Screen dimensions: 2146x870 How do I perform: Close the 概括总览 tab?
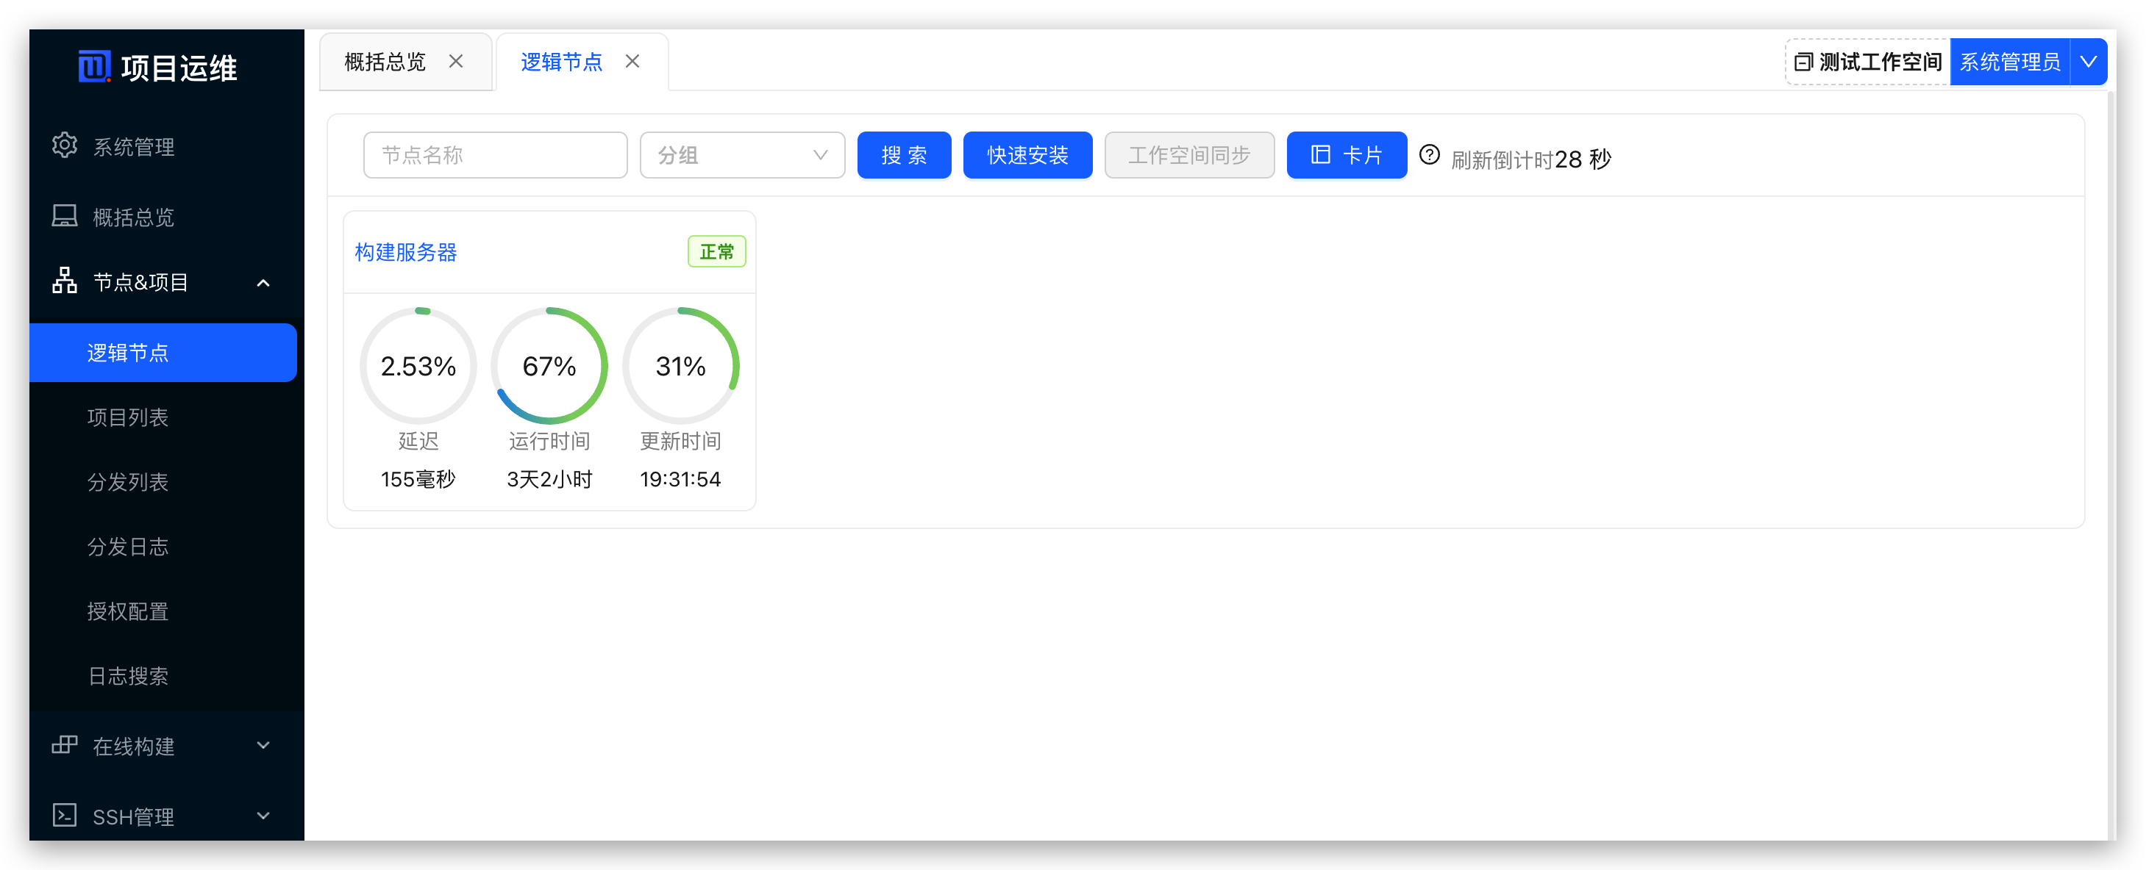[x=456, y=62]
